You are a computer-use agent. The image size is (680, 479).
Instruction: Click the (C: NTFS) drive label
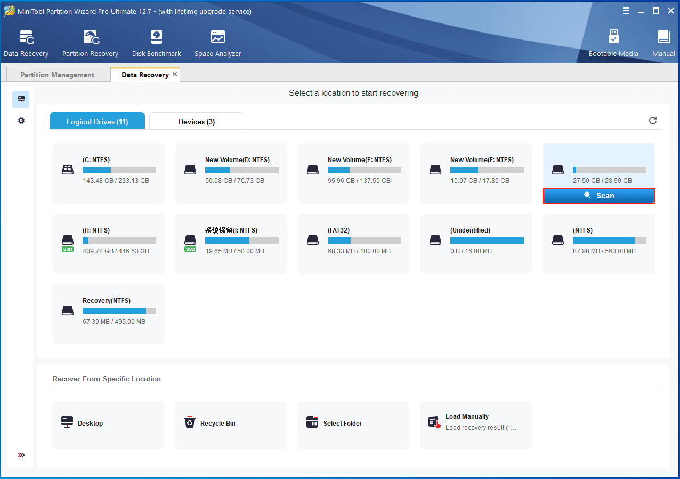point(96,159)
